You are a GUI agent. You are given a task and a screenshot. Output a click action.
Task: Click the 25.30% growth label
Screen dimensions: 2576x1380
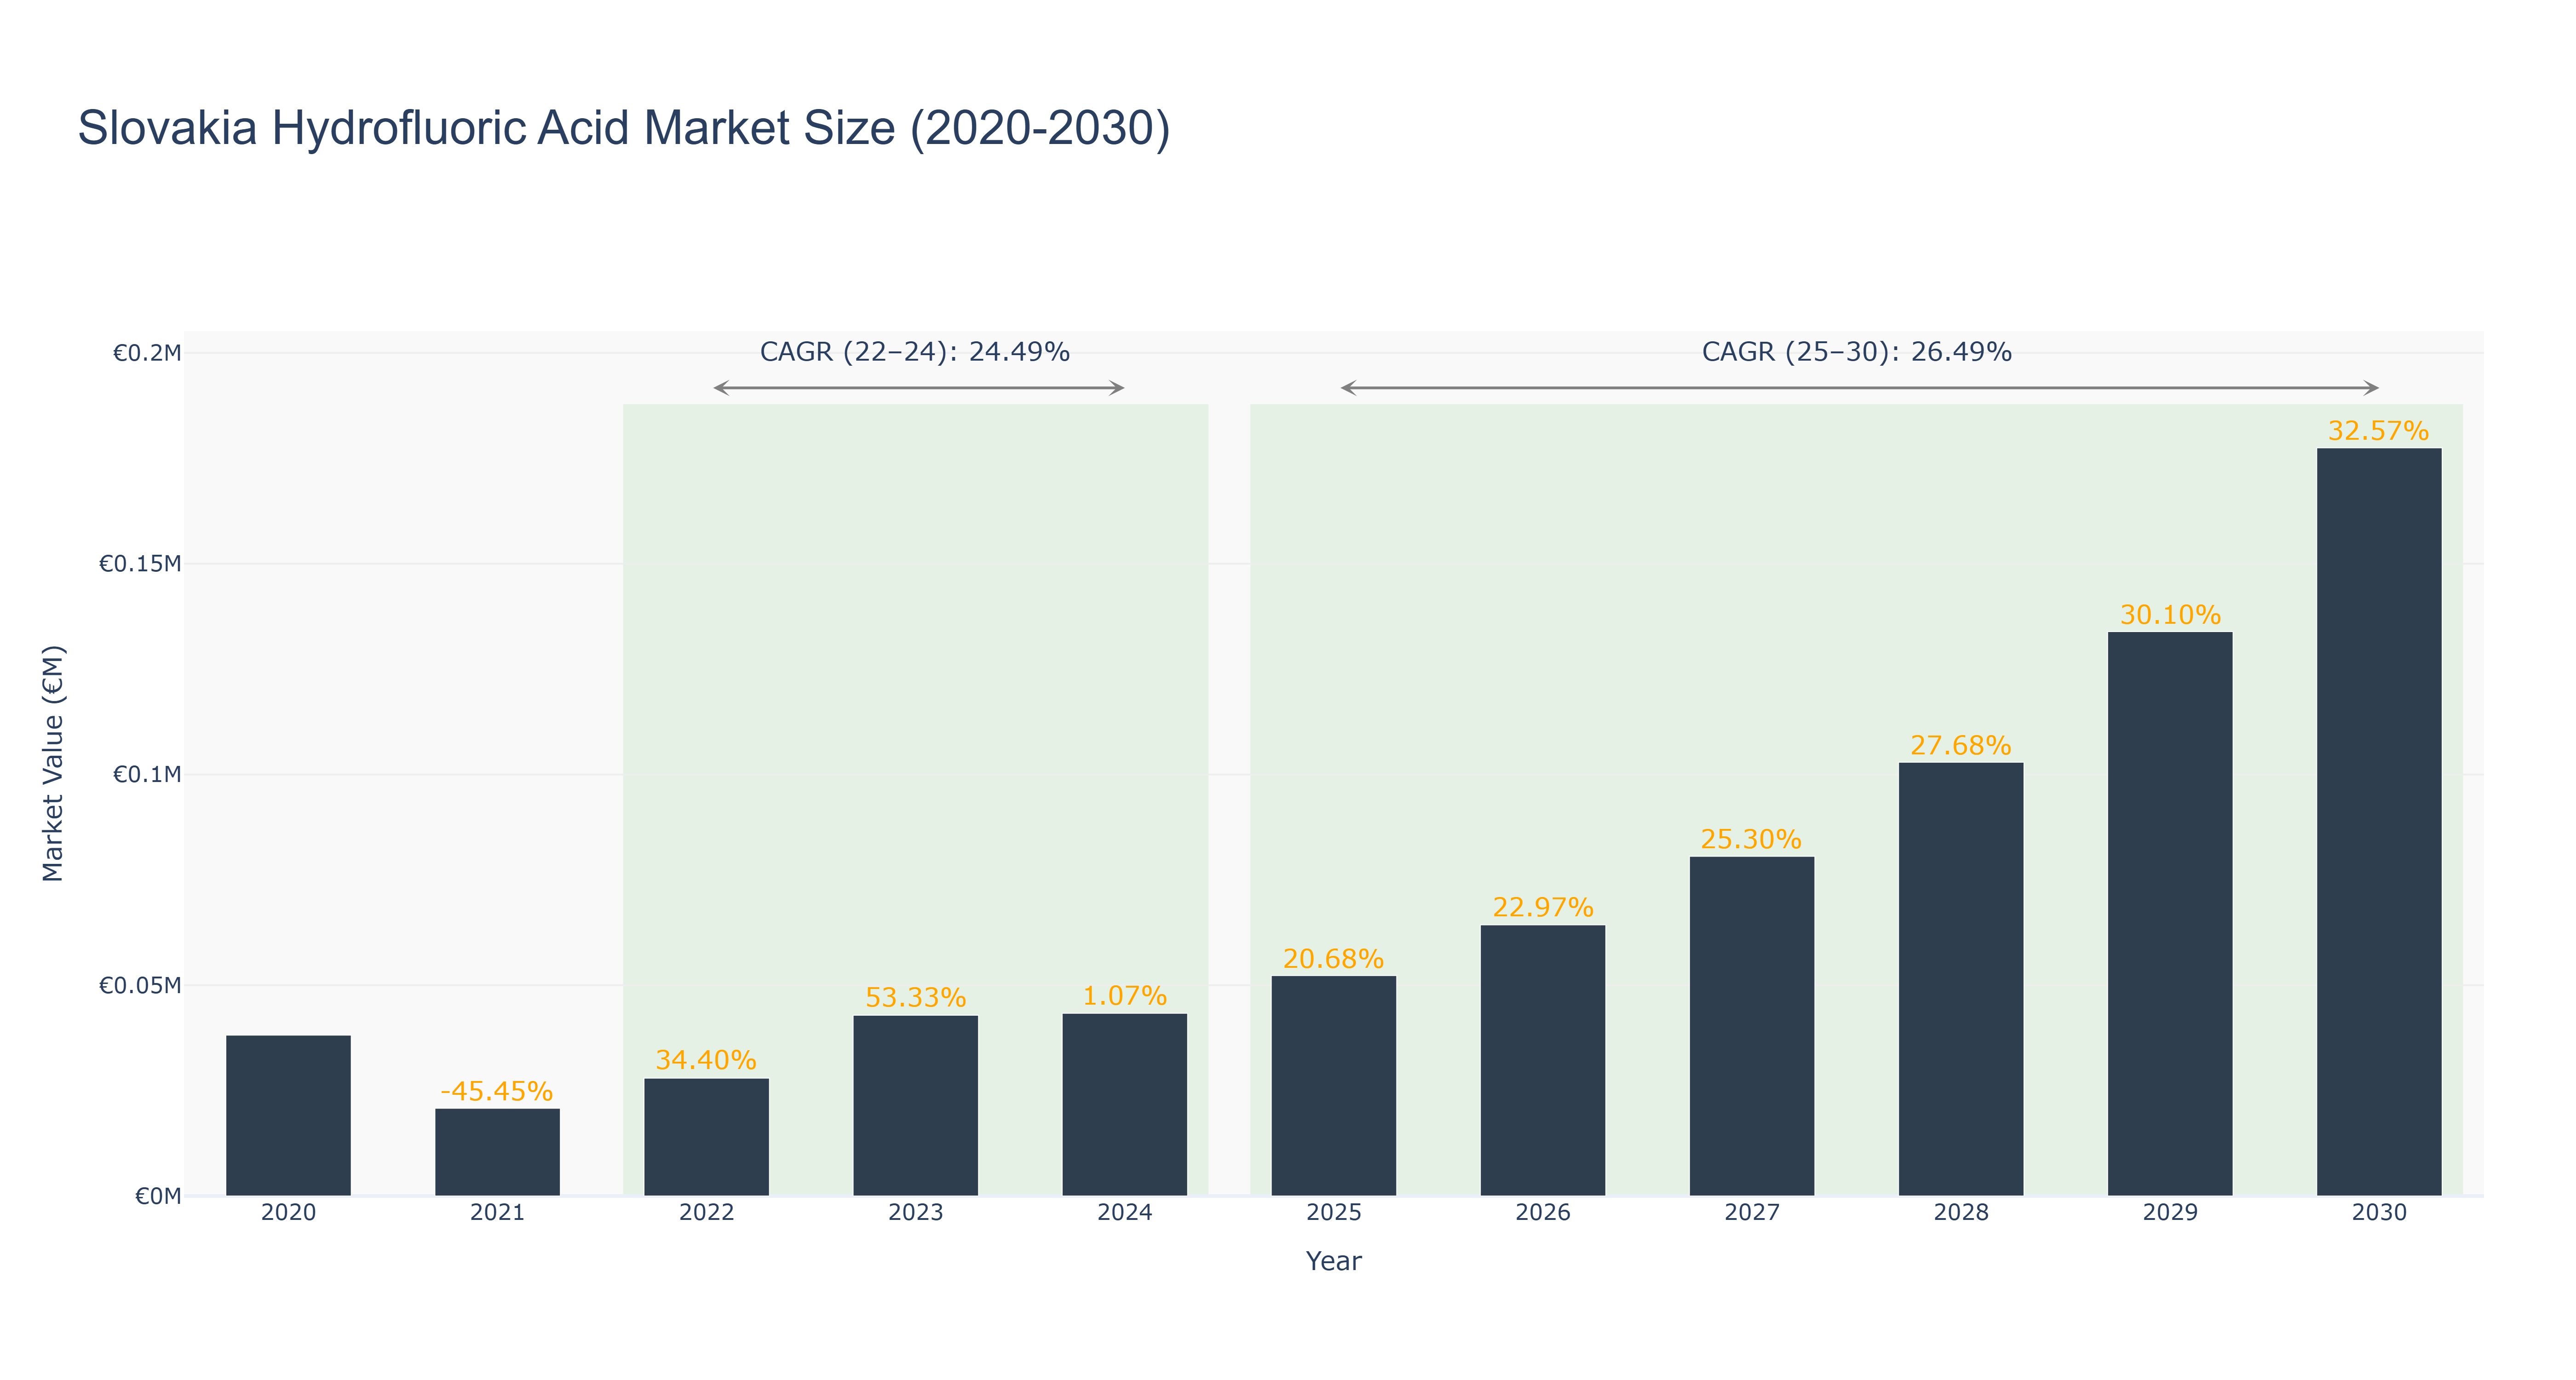click(x=1751, y=839)
